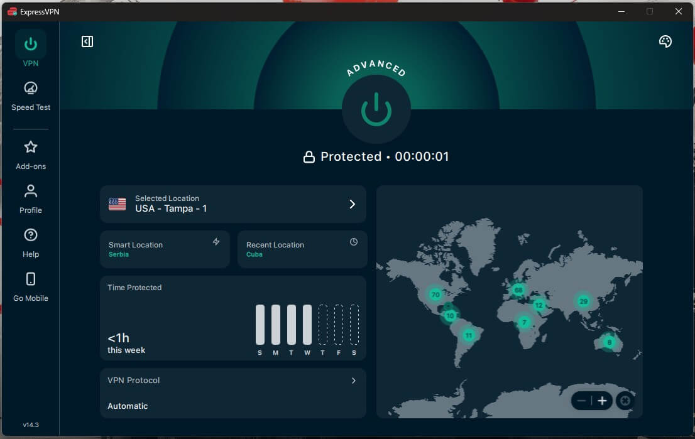
Task: Click the Smart Location lightning icon
Action: (216, 241)
